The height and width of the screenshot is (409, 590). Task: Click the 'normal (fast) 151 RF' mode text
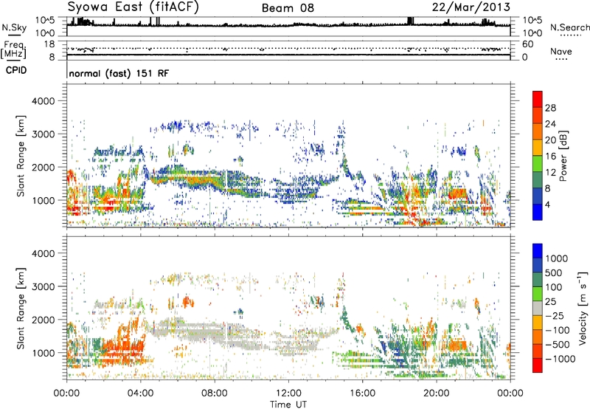coord(119,73)
